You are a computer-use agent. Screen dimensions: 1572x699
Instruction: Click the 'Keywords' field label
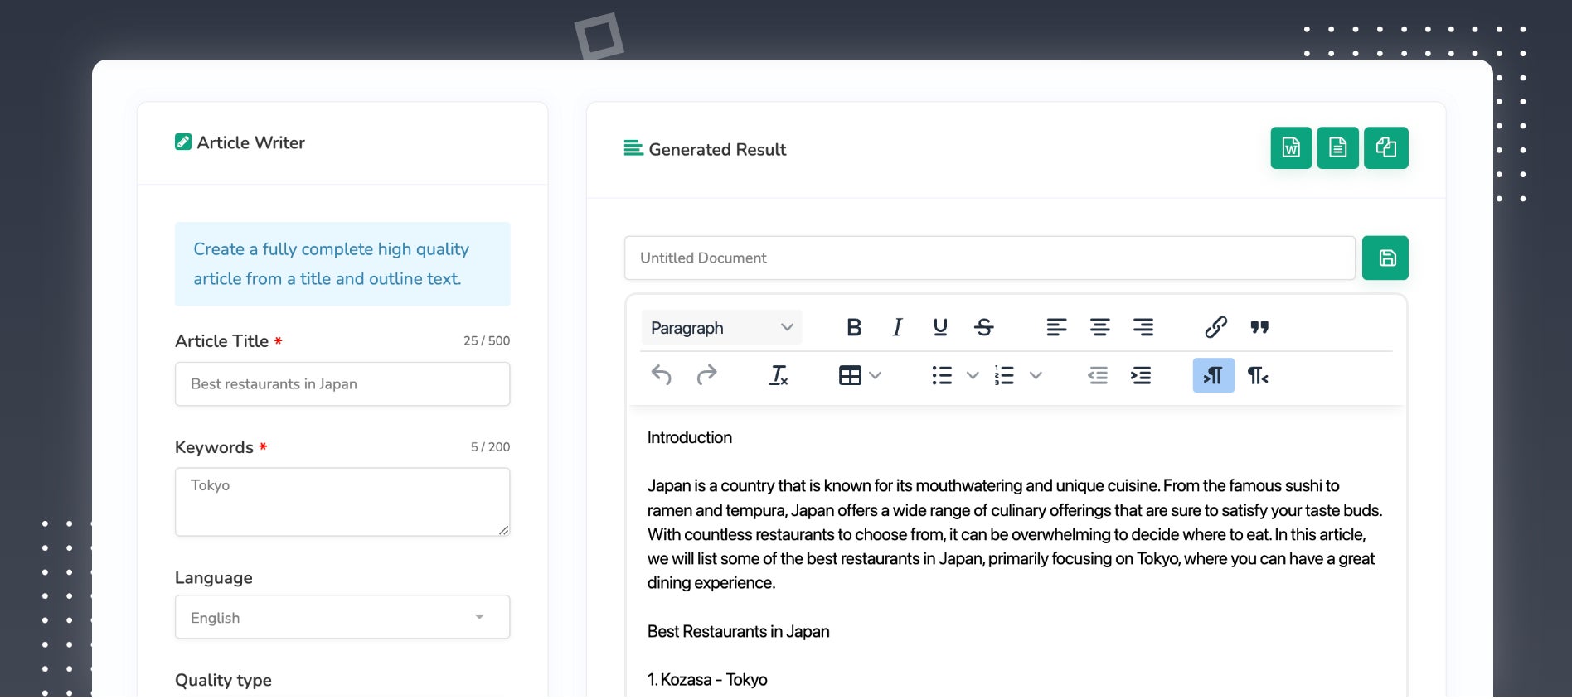pos(214,447)
